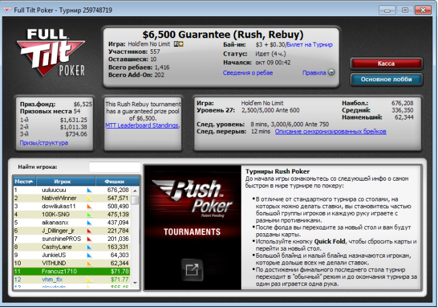
Task: Click the red flag icon for sunshinePROS
Action: (89, 239)
